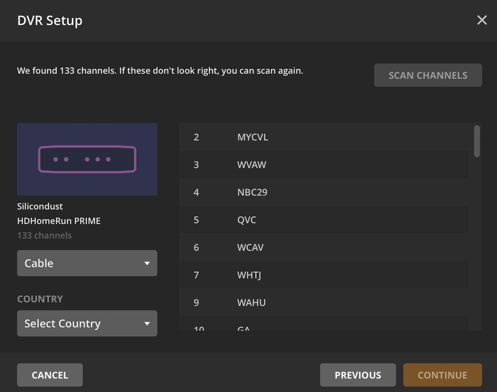Select channel 9 WAHU

(x=323, y=303)
